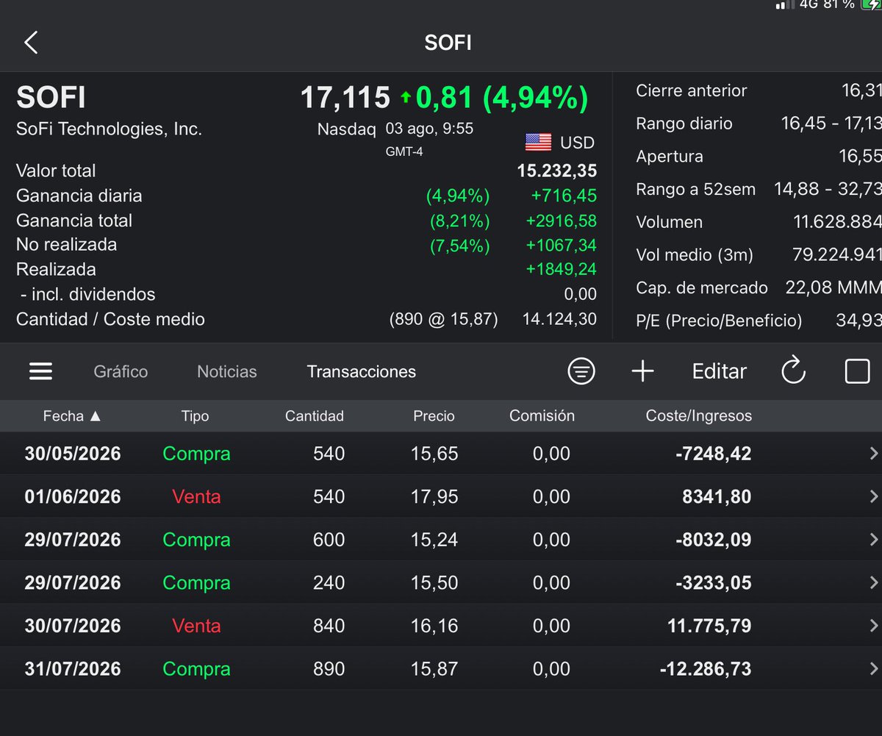This screenshot has width=882, height=736.
Task: Sort by the Comisión column header
Action: (x=542, y=416)
